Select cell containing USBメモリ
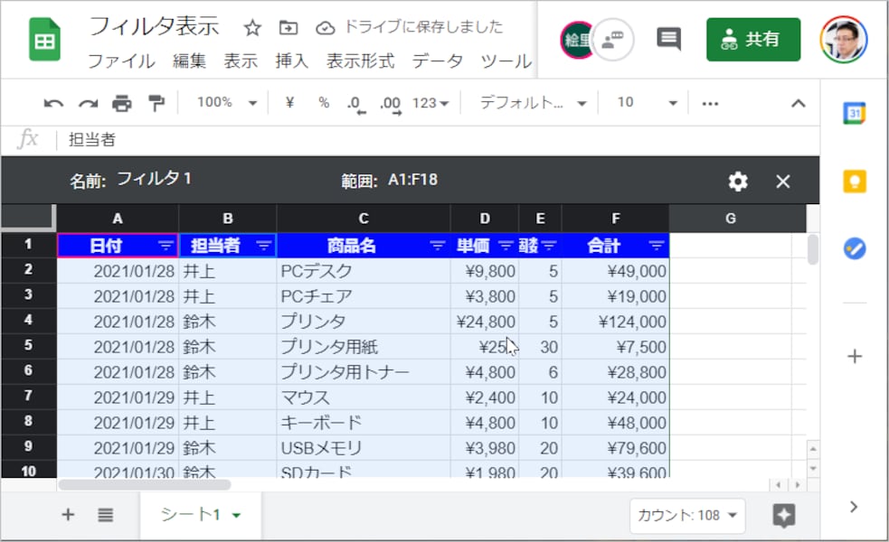This screenshot has width=889, height=542. pyautogui.click(x=364, y=448)
